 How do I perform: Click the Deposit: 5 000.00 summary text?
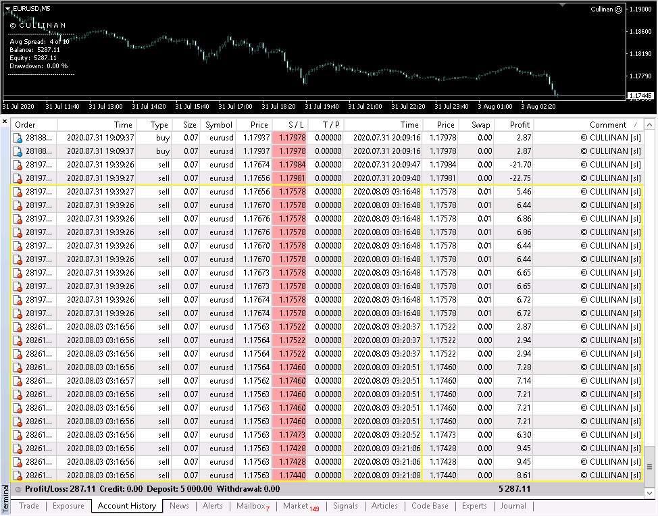coord(180,489)
